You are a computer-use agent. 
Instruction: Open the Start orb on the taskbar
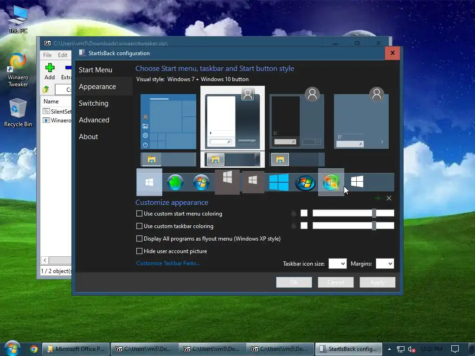[13, 348]
